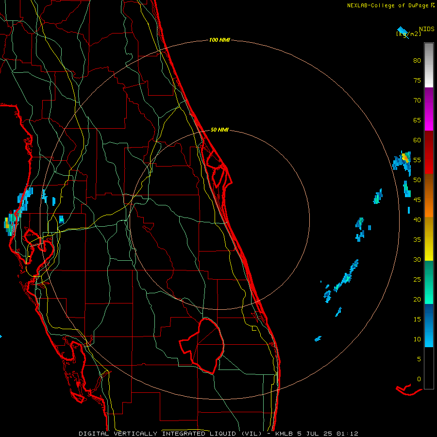Image resolution: width=437 pixels, height=437 pixels.
Task: Click the (VIL) abbreviation in bottom caption
Action: pyautogui.click(x=252, y=434)
